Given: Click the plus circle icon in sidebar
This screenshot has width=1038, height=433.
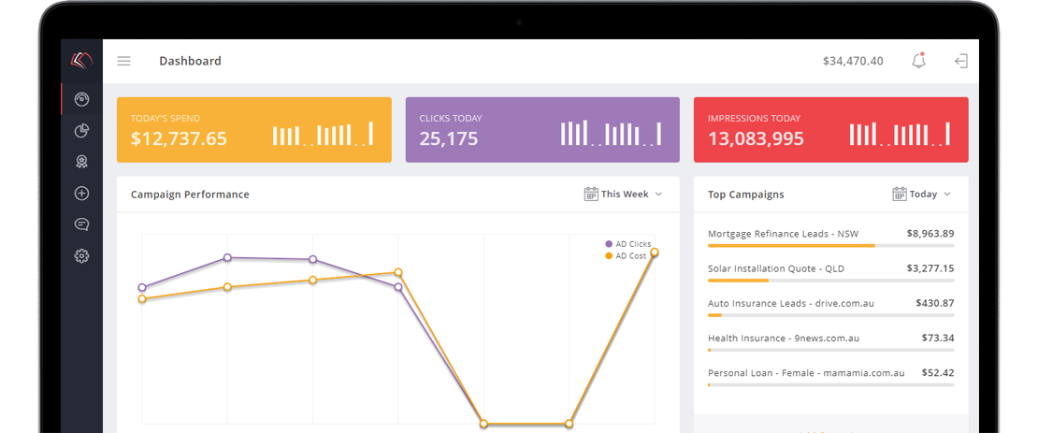Looking at the screenshot, I should (82, 194).
